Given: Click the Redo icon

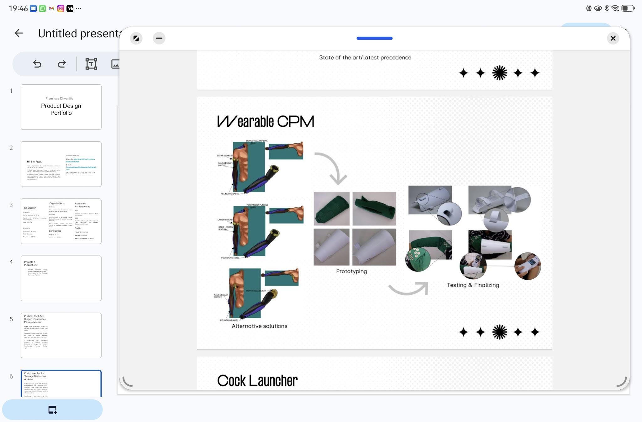Looking at the screenshot, I should pos(62,64).
